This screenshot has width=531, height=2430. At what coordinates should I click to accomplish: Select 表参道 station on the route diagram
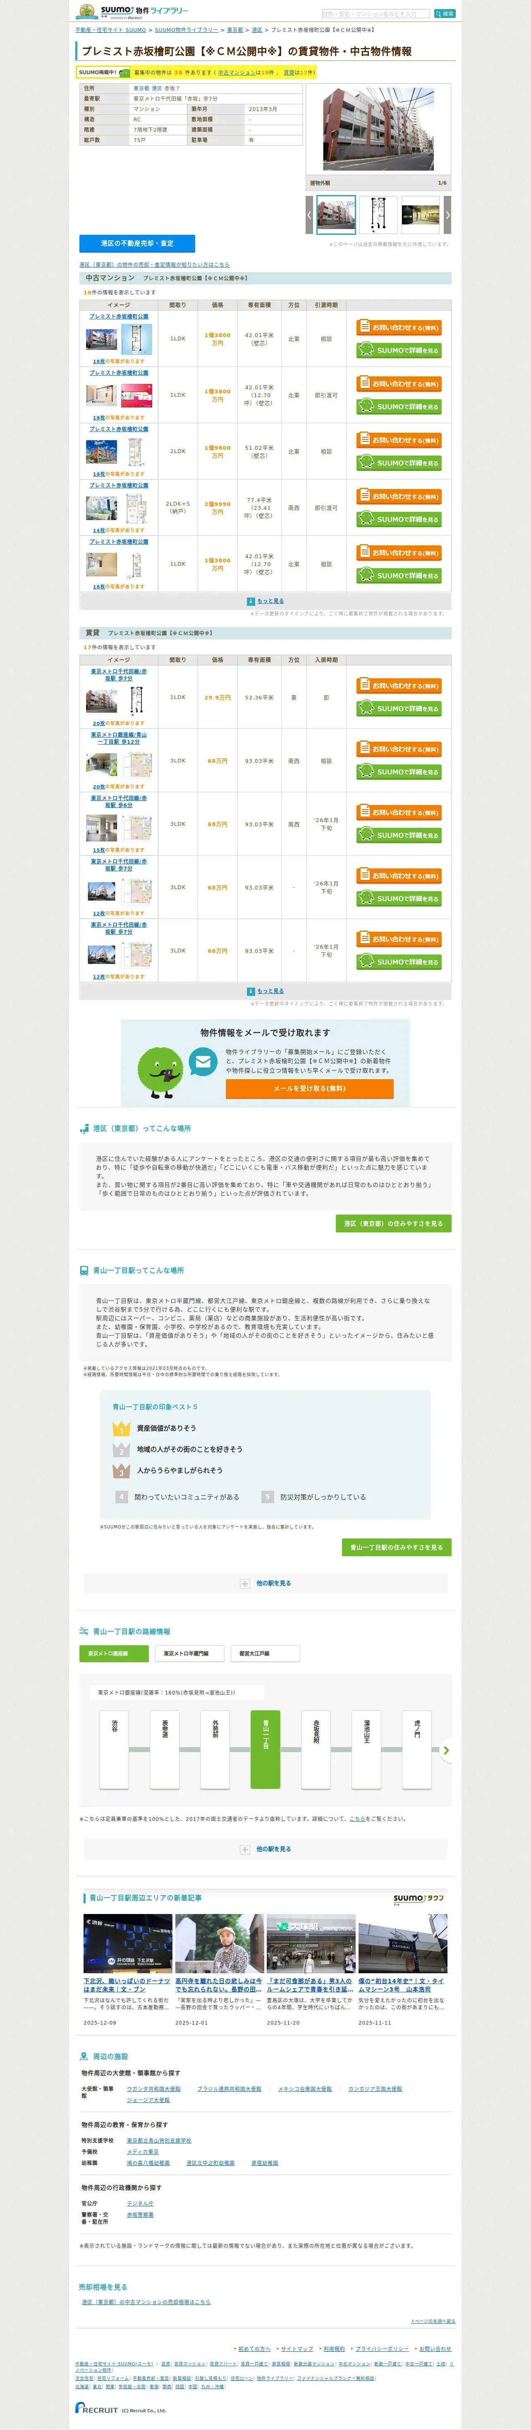pos(165,1750)
